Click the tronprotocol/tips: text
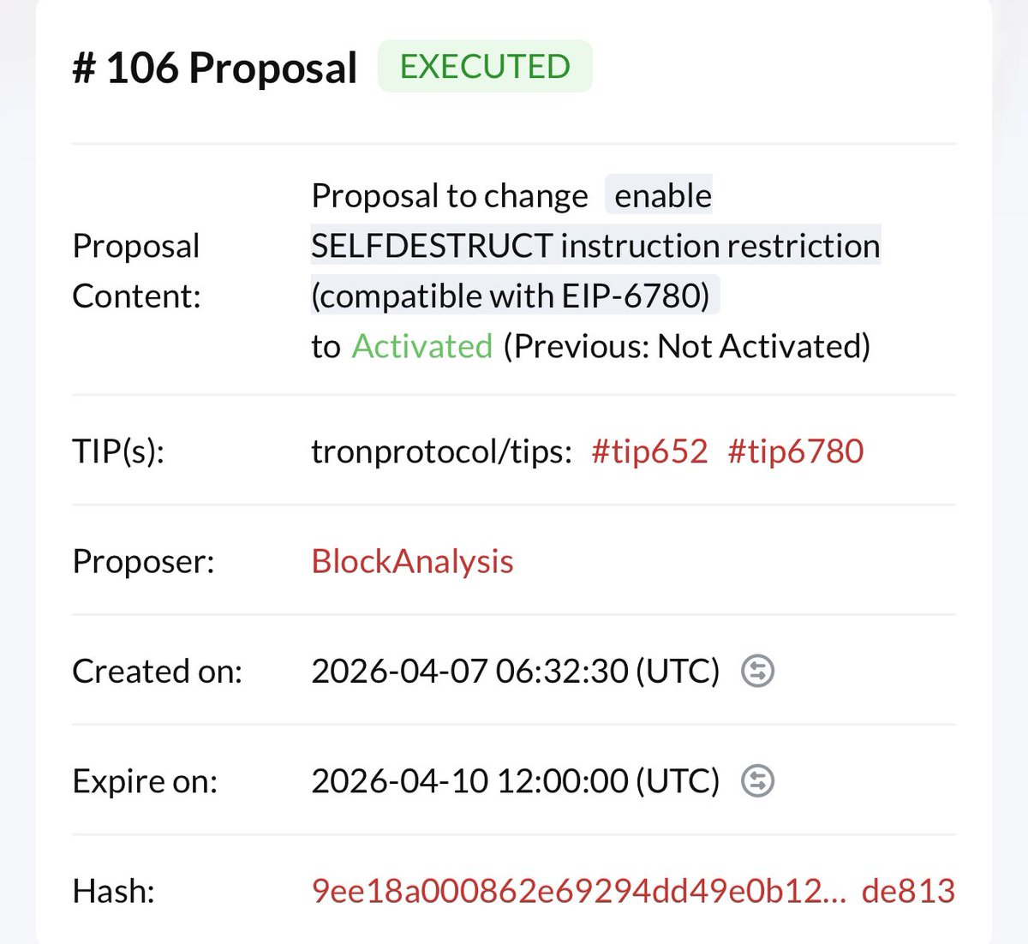The width and height of the screenshot is (1028, 944). tap(441, 451)
